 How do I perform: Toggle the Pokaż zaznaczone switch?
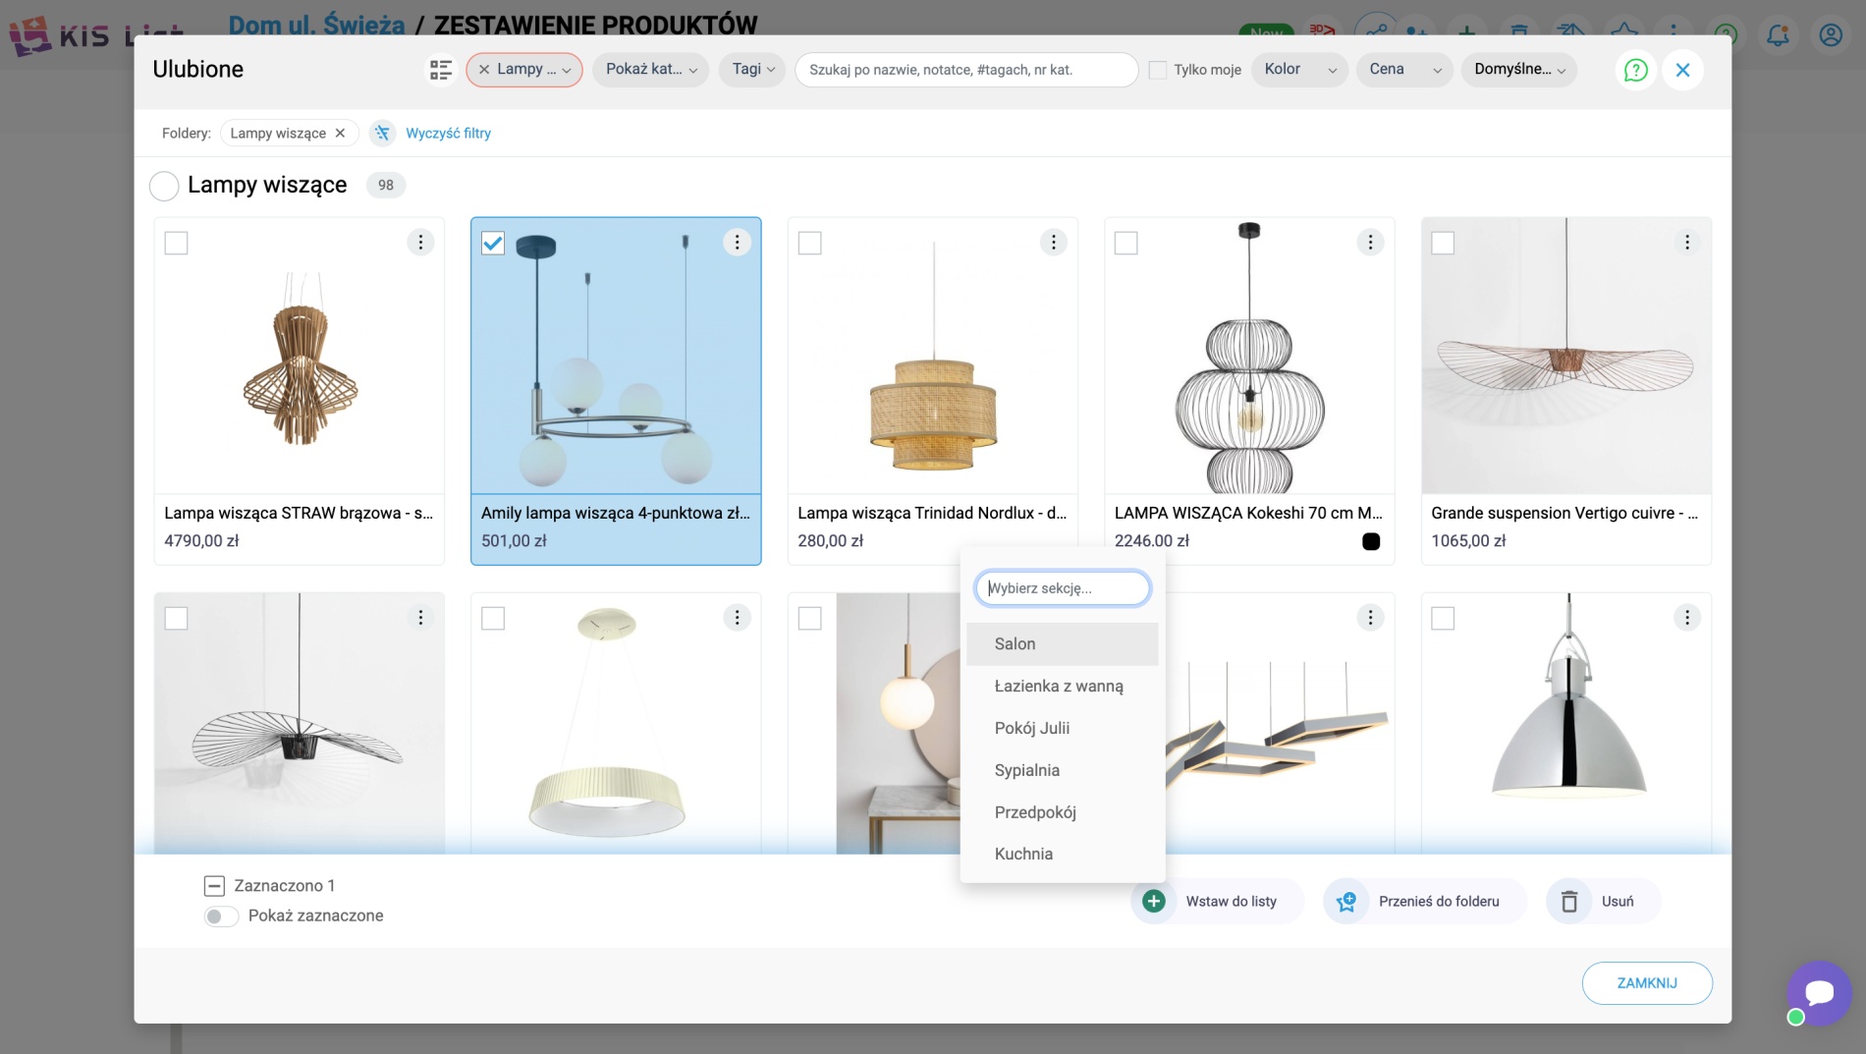[x=221, y=916]
